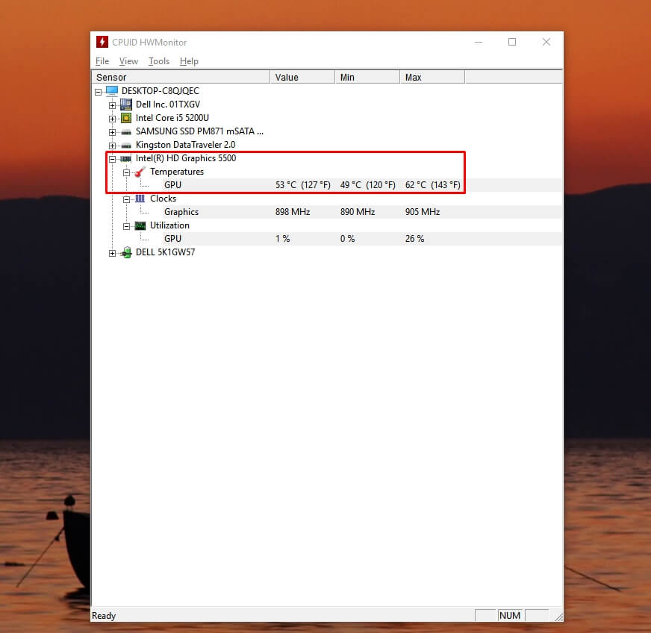The height and width of the screenshot is (633, 651).
Task: Expand the DELL 5K1GW57 tree node
Action: 112,252
